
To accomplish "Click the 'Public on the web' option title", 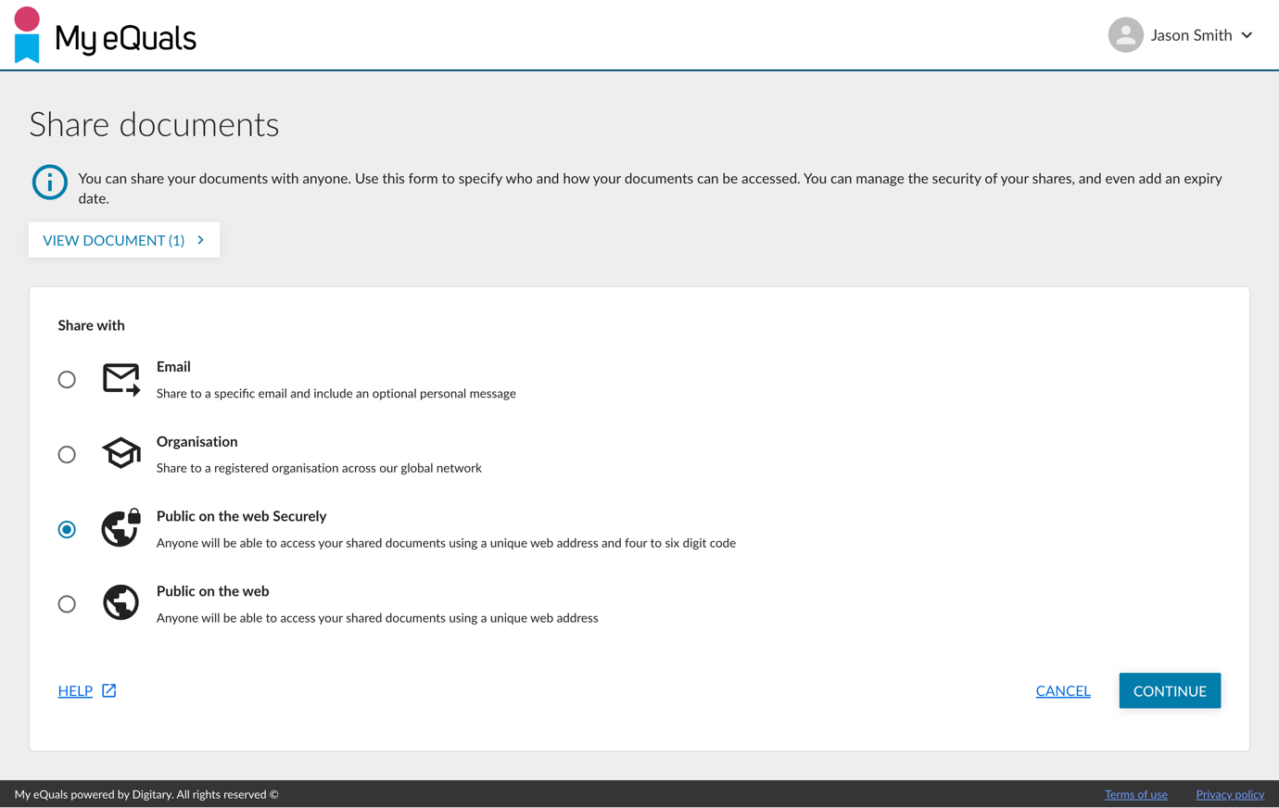I will [212, 591].
